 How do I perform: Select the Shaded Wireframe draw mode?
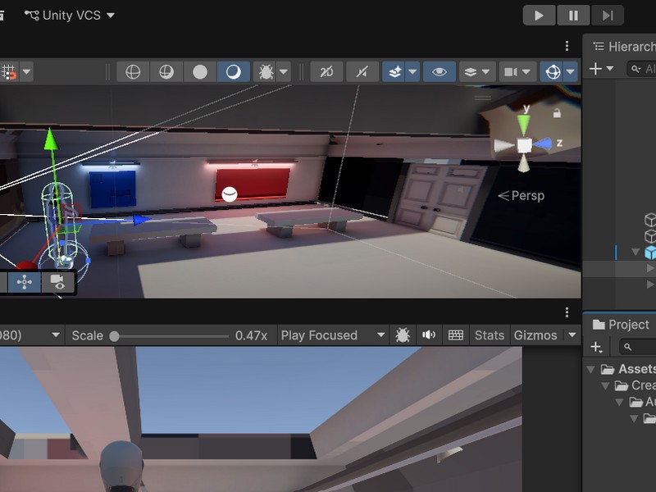(166, 72)
